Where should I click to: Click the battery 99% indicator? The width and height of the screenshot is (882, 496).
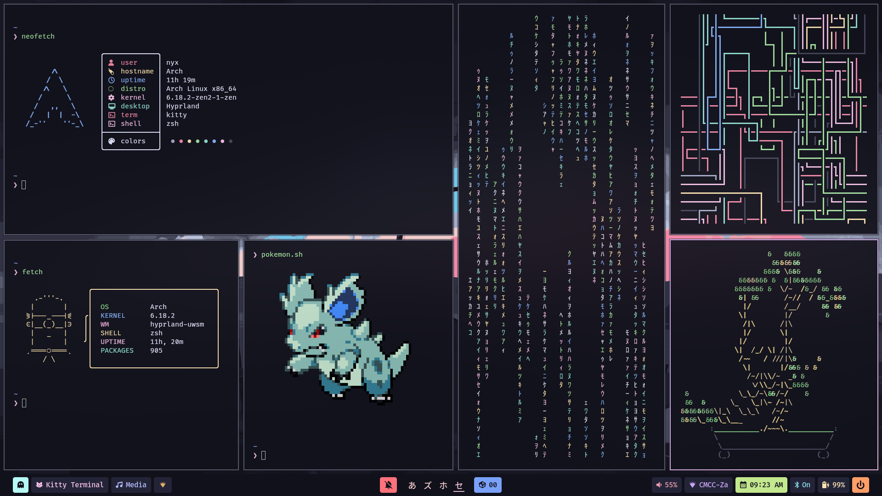(x=833, y=485)
